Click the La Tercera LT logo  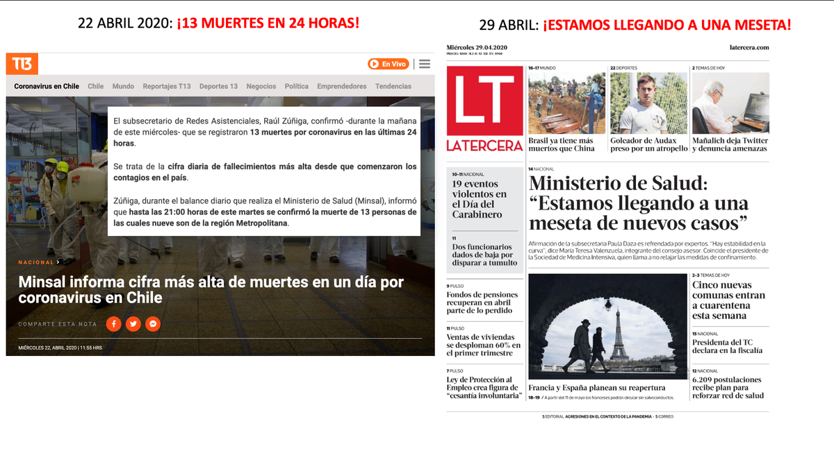(484, 100)
